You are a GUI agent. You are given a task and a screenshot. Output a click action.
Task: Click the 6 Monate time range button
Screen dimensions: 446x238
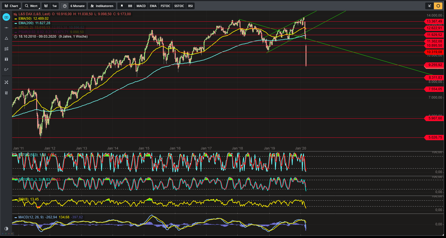tap(77, 6)
